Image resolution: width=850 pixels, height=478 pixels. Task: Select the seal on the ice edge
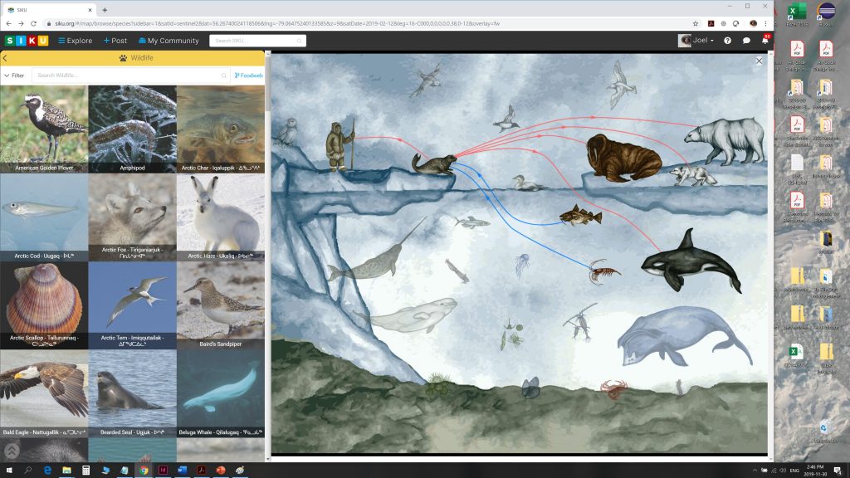click(433, 164)
